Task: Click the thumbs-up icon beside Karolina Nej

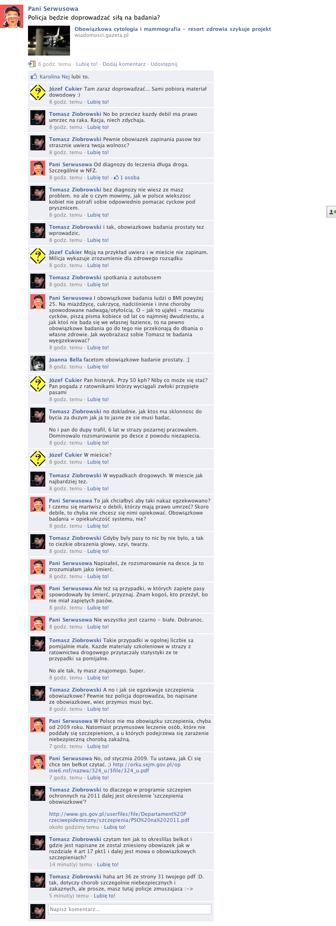Action: 34,77
